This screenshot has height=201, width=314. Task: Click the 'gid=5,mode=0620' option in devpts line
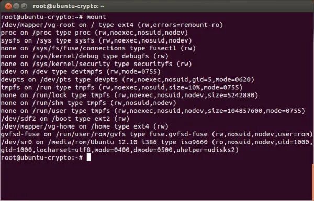221,80
